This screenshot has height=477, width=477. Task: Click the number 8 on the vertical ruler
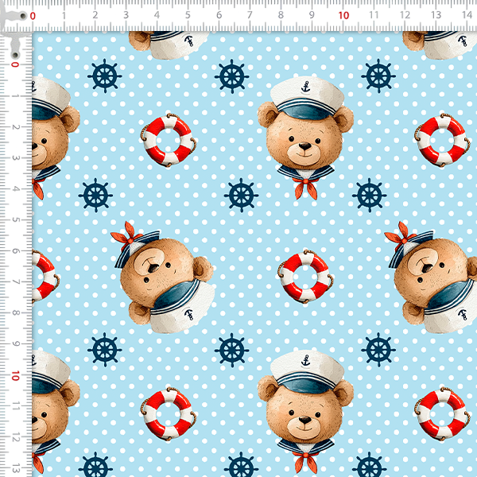(x=16, y=312)
